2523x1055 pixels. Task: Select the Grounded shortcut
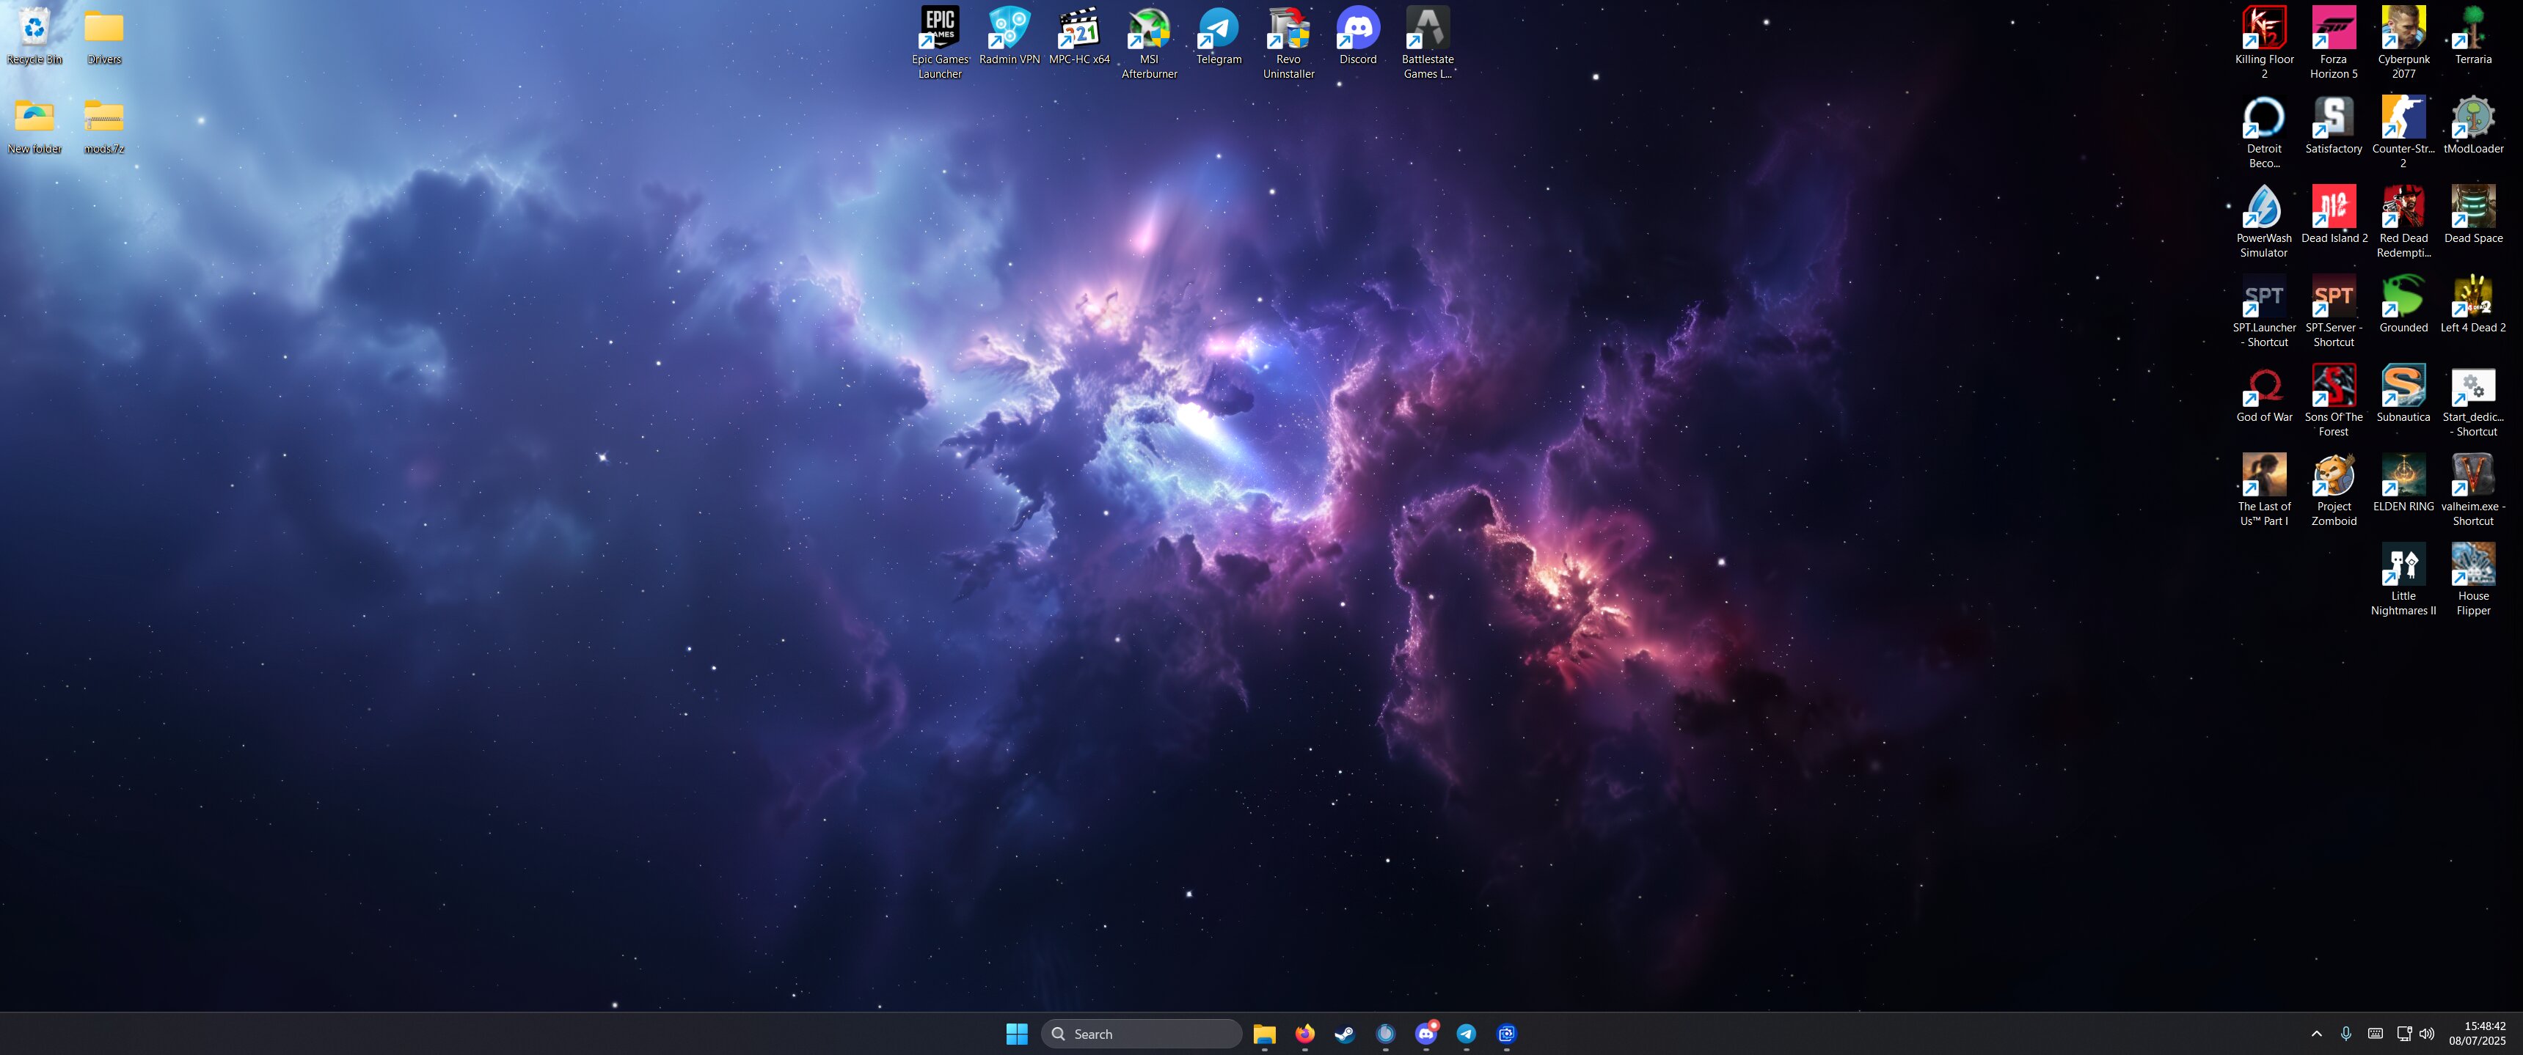2403,304
